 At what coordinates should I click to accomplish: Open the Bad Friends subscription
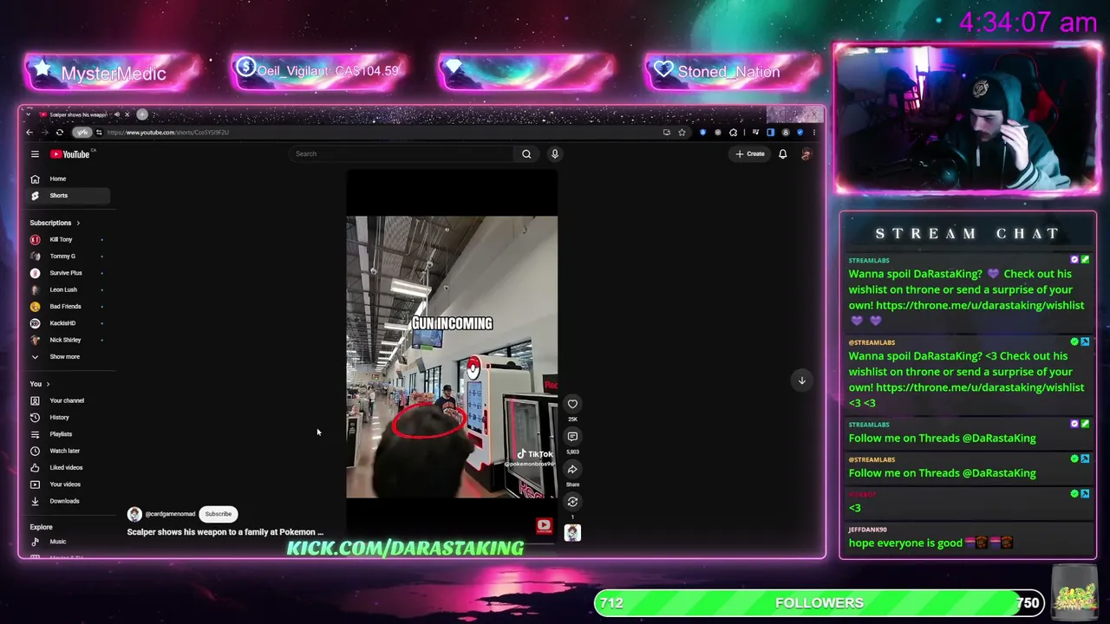pos(65,307)
